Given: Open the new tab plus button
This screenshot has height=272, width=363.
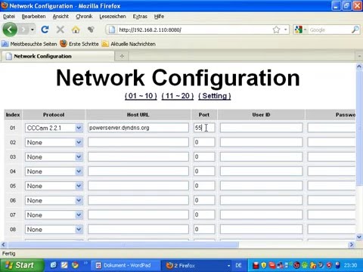Looking at the screenshot, I should click(122, 56).
